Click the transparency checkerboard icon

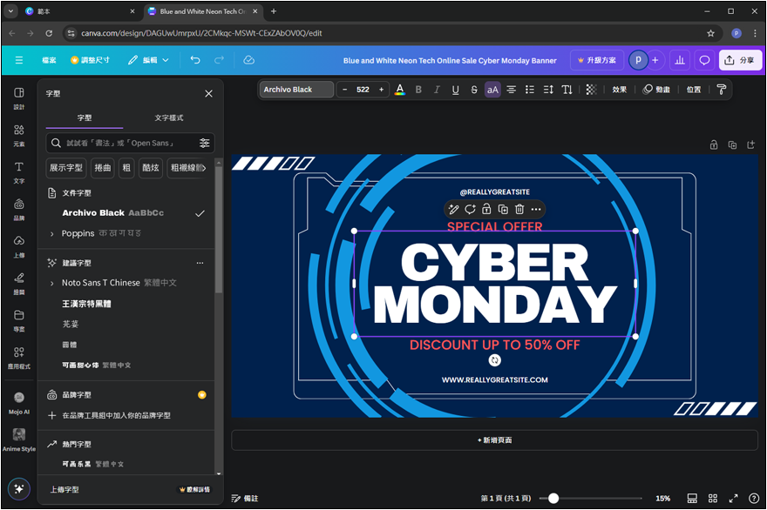click(x=591, y=90)
